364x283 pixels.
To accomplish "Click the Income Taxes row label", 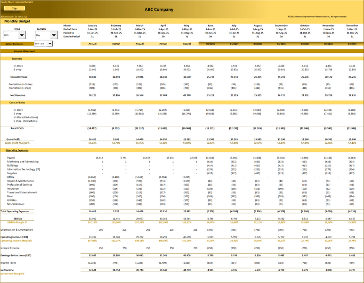I will point(8,263).
